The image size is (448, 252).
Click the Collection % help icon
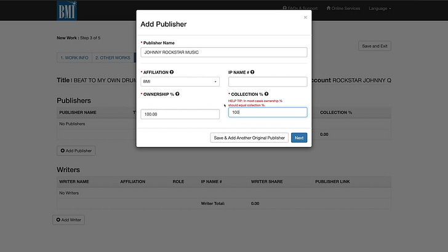(266, 94)
